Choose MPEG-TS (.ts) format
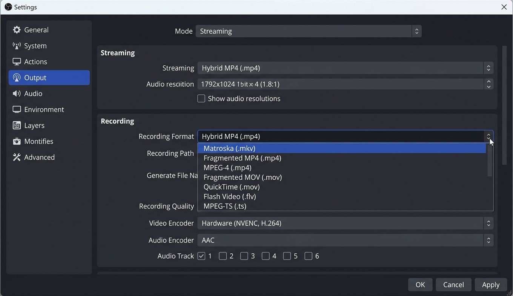Viewport: 513px width, 296px height. point(342,206)
